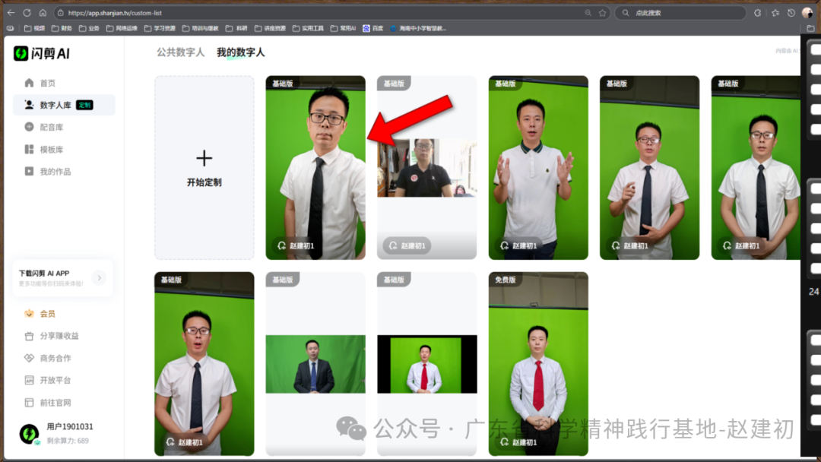The width and height of the screenshot is (821, 462).
Task: Bookmark page with star icon in address bar
Action: click(x=602, y=13)
